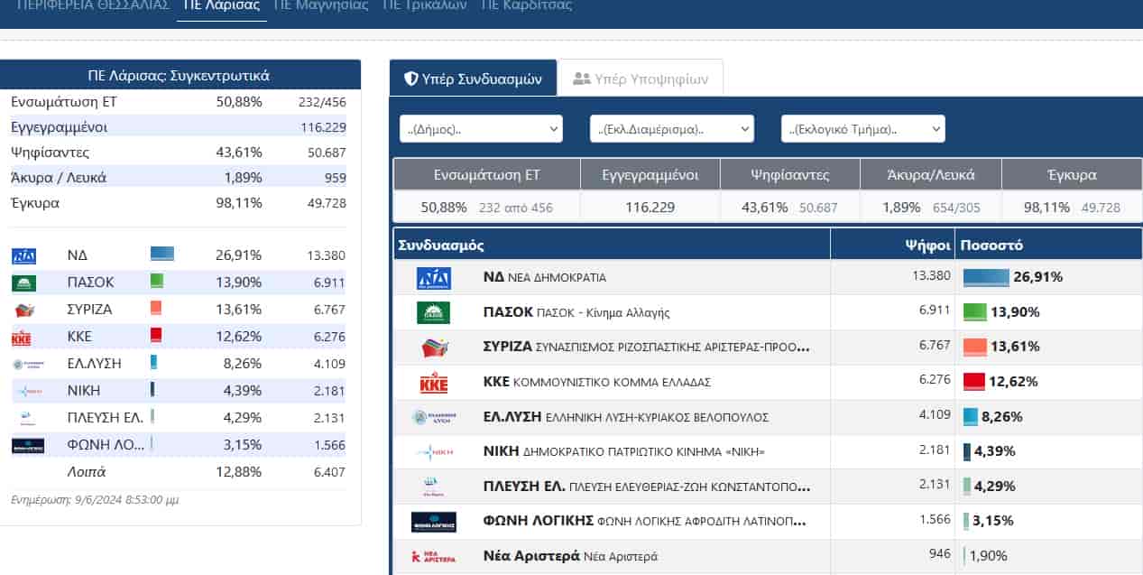The width and height of the screenshot is (1143, 575).
Task: Click the shield icon on Υπέρ Συνδυασμών tab
Action: click(411, 79)
